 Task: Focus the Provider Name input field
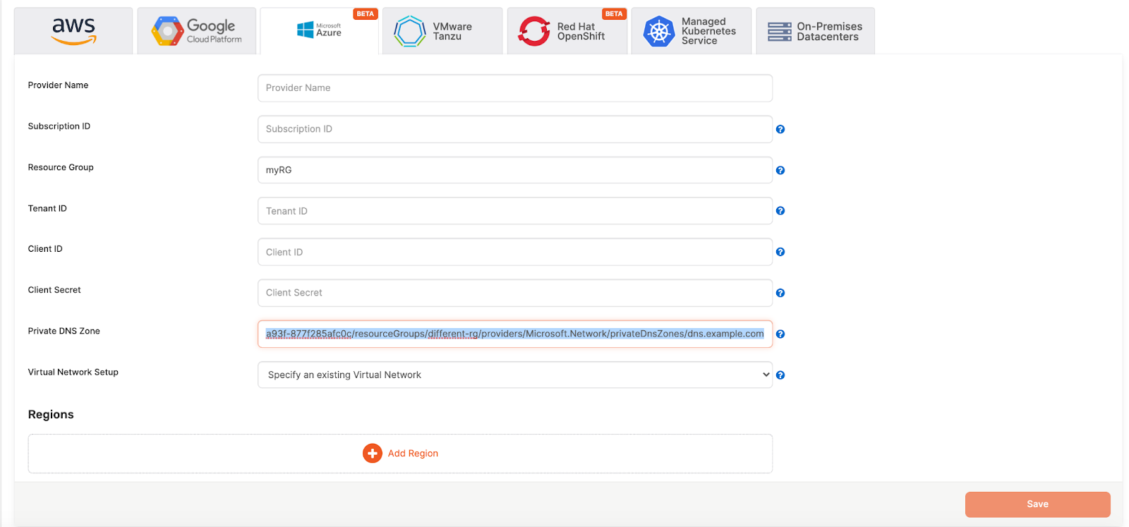click(x=515, y=88)
